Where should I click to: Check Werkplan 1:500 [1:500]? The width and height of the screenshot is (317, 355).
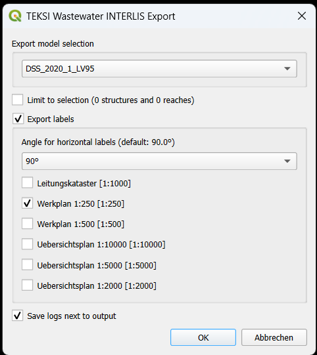point(27,224)
